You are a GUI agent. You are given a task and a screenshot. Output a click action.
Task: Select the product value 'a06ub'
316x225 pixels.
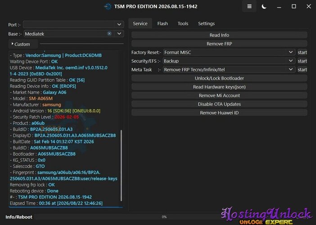coord(38,123)
